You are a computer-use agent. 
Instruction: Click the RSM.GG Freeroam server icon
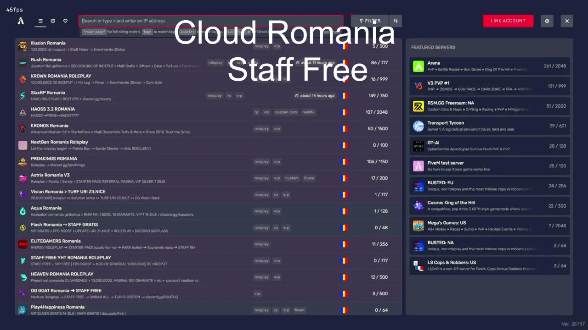418,106
